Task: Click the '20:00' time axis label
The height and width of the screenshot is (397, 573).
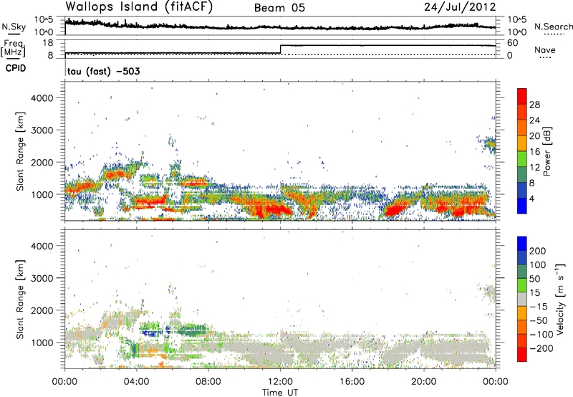Action: (x=424, y=382)
